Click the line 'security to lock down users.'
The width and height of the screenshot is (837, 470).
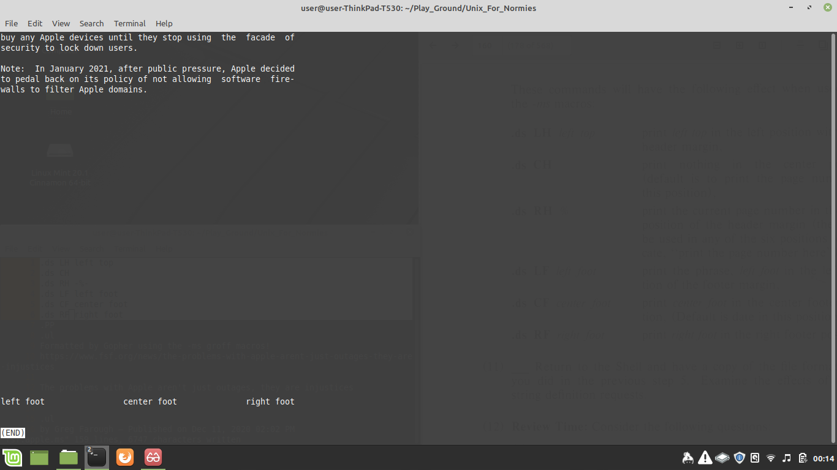[x=69, y=48]
